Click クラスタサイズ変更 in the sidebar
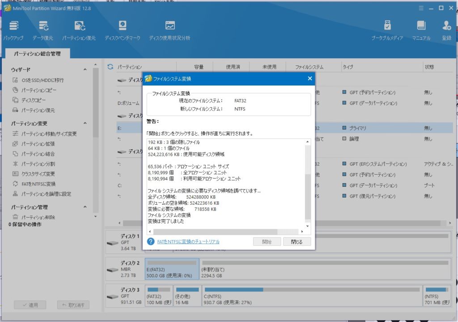Image resolution: width=458 pixels, height=322 pixels. (x=38, y=174)
